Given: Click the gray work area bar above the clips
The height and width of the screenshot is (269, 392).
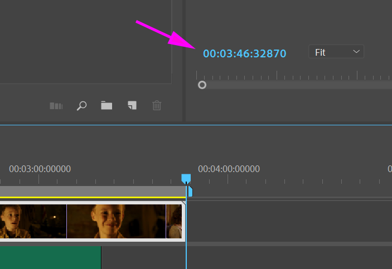Looking at the screenshot, I should tap(93, 192).
